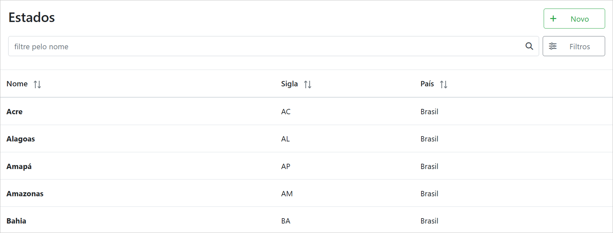Open the Filtros filter panel
Image resolution: width=613 pixels, height=233 pixels.
click(574, 46)
